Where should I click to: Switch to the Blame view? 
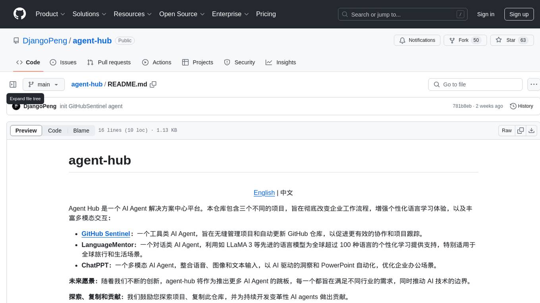coord(81,130)
